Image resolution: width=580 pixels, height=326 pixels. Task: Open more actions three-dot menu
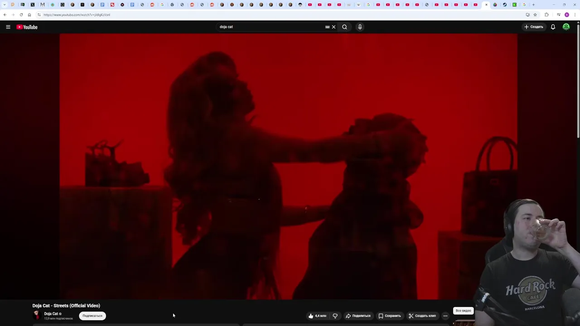click(x=445, y=316)
